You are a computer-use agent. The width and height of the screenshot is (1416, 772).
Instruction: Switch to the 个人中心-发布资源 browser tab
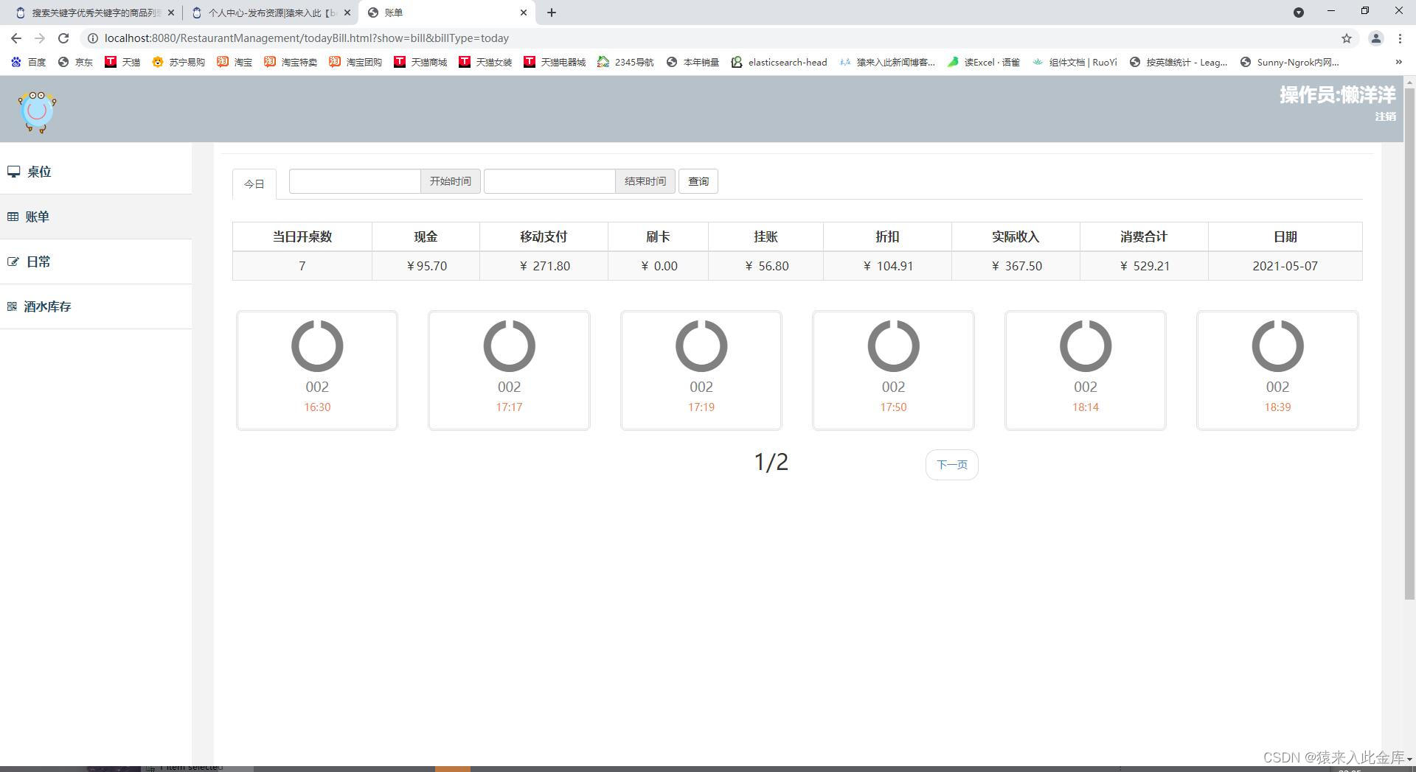pyautogui.click(x=270, y=13)
